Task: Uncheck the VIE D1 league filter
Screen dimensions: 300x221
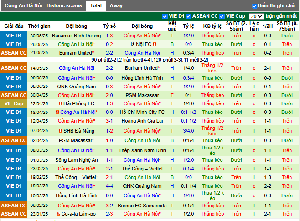Action: [165, 16]
